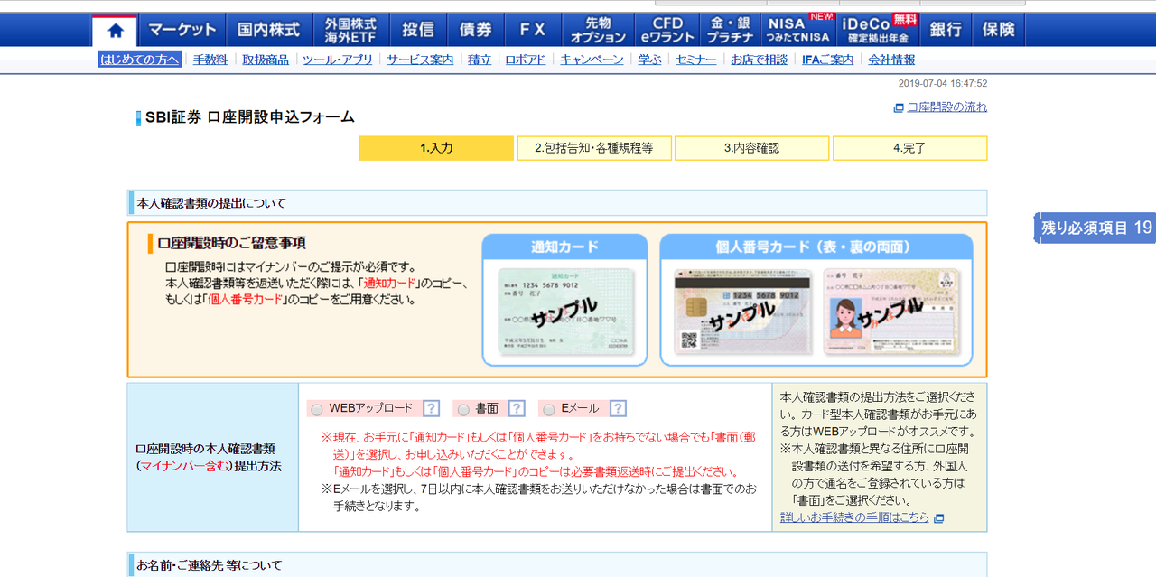The width and height of the screenshot is (1156, 577).
Task: Select the 書面 radio button
Action: point(463,410)
